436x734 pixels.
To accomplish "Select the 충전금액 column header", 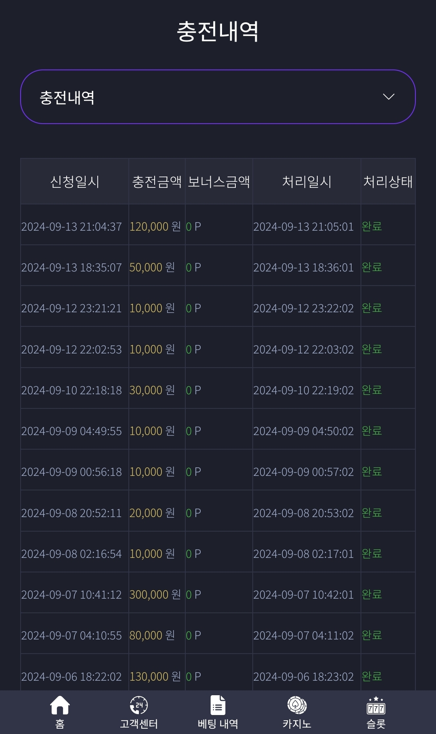I will click(x=157, y=181).
